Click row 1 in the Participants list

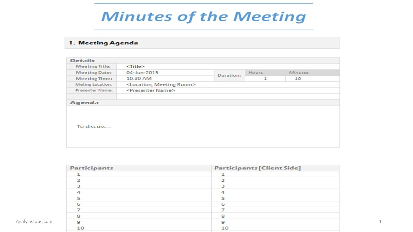pyautogui.click(x=139, y=174)
